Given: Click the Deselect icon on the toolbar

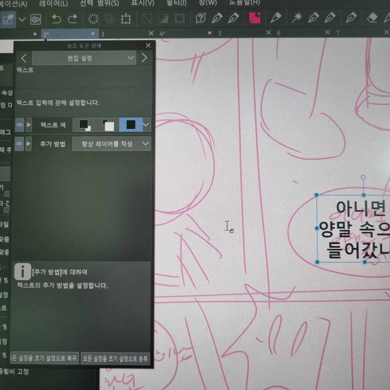Looking at the screenshot, I should [x=146, y=19].
